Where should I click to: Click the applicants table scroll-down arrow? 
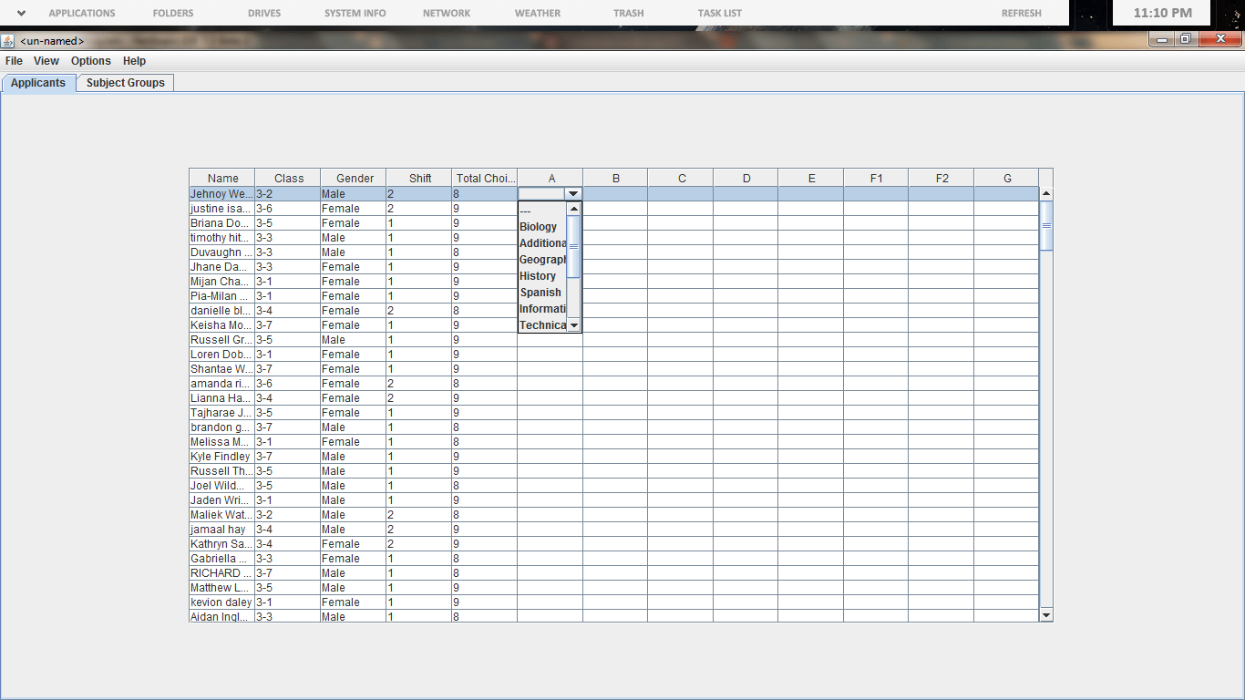pyautogui.click(x=1046, y=615)
